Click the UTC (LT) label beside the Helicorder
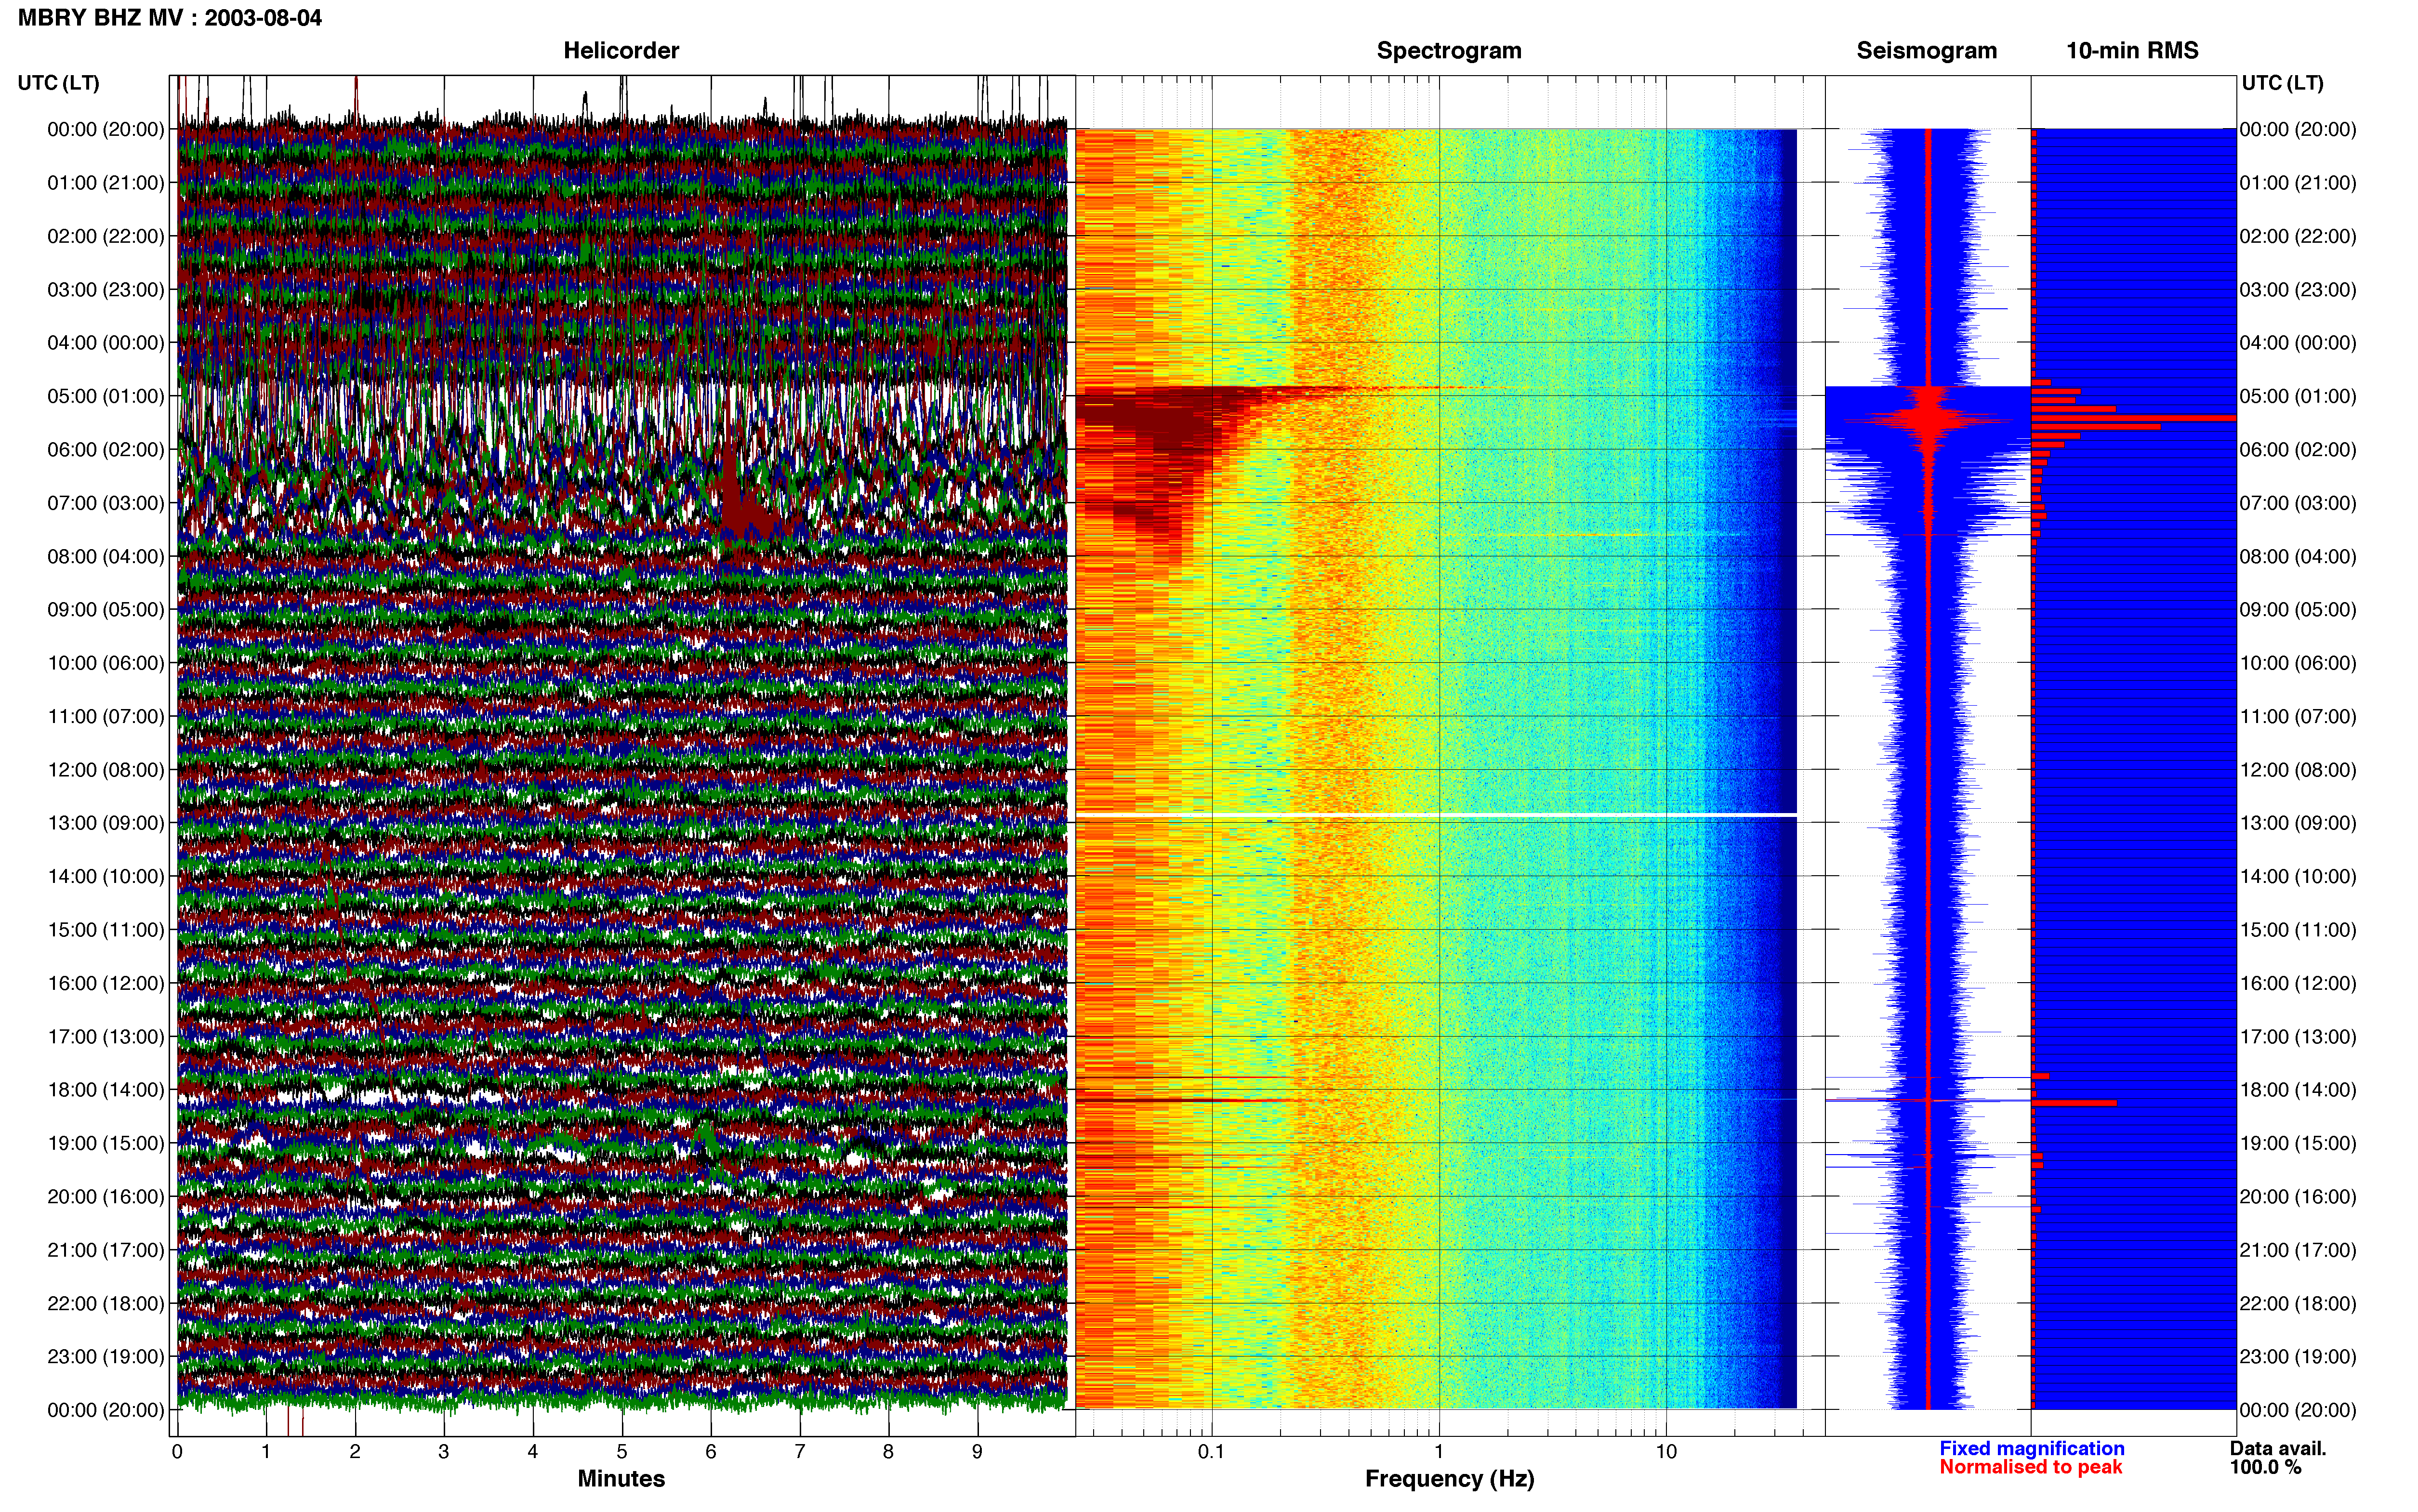 point(58,83)
